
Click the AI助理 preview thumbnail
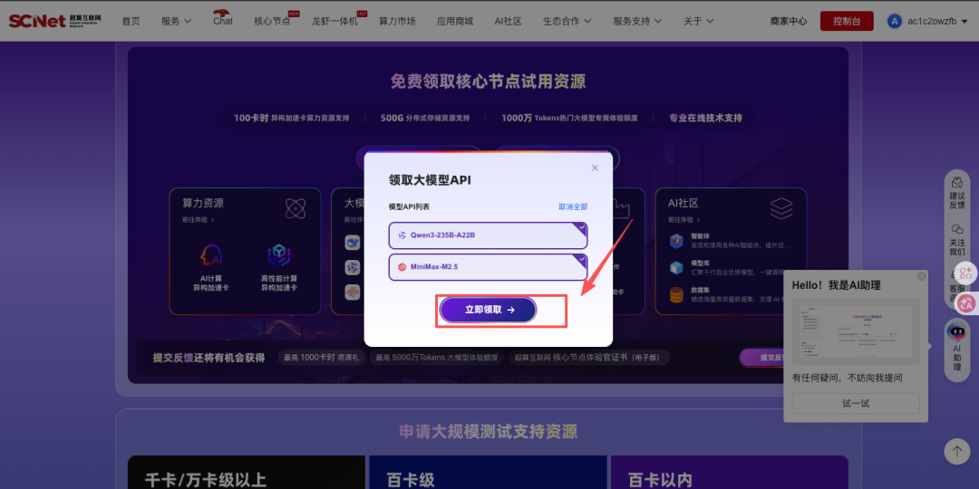(856, 331)
